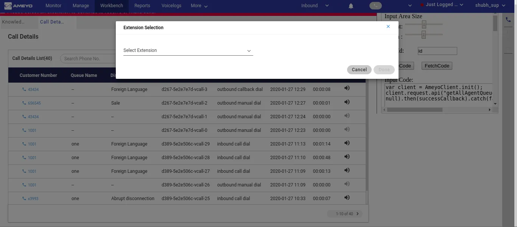Click the FetchCode button
This screenshot has width=517, height=227.
point(437,66)
